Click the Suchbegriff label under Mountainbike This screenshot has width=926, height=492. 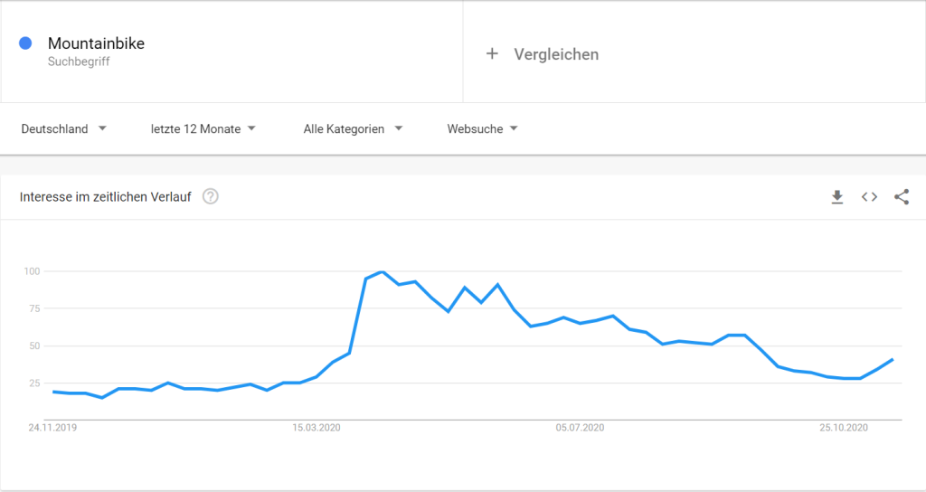point(79,61)
